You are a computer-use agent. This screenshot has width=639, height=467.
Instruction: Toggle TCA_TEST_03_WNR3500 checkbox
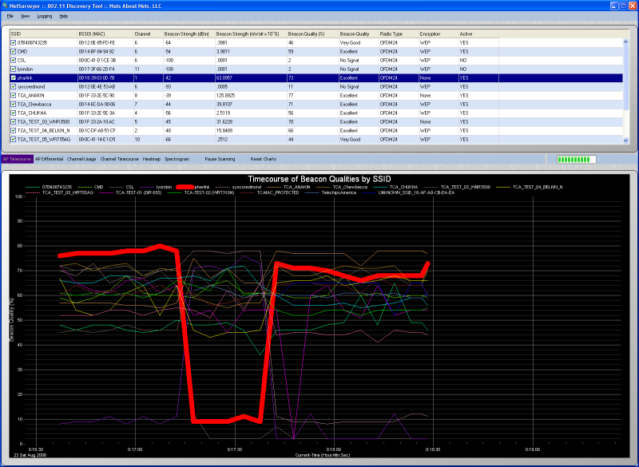[14, 121]
